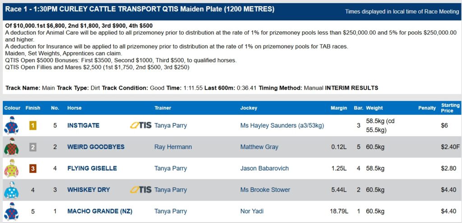The image size is (462, 223).
Task: Click the silver second-place finish badge
Action: [33, 147]
